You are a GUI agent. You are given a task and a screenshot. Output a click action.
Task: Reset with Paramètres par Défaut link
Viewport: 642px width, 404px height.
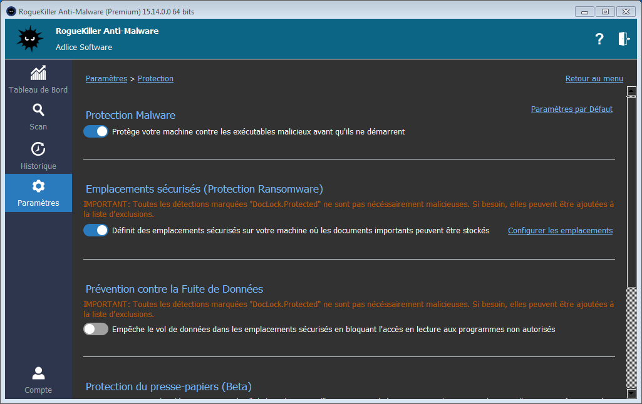[x=571, y=109]
